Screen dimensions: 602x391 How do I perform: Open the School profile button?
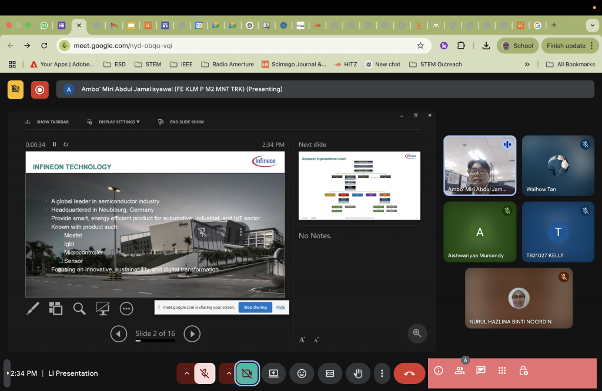tap(517, 46)
